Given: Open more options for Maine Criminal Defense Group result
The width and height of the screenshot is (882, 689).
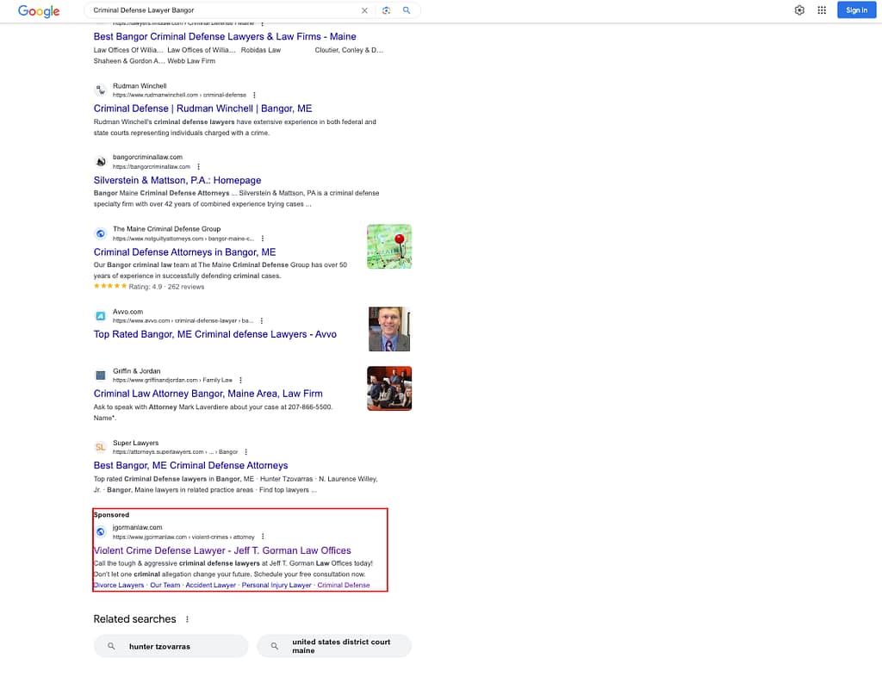Looking at the screenshot, I should pos(262,239).
